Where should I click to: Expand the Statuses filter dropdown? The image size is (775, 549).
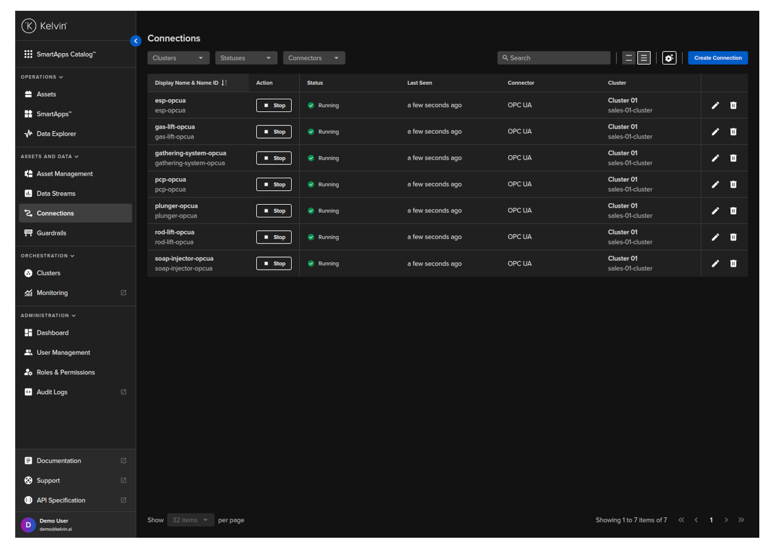[246, 58]
